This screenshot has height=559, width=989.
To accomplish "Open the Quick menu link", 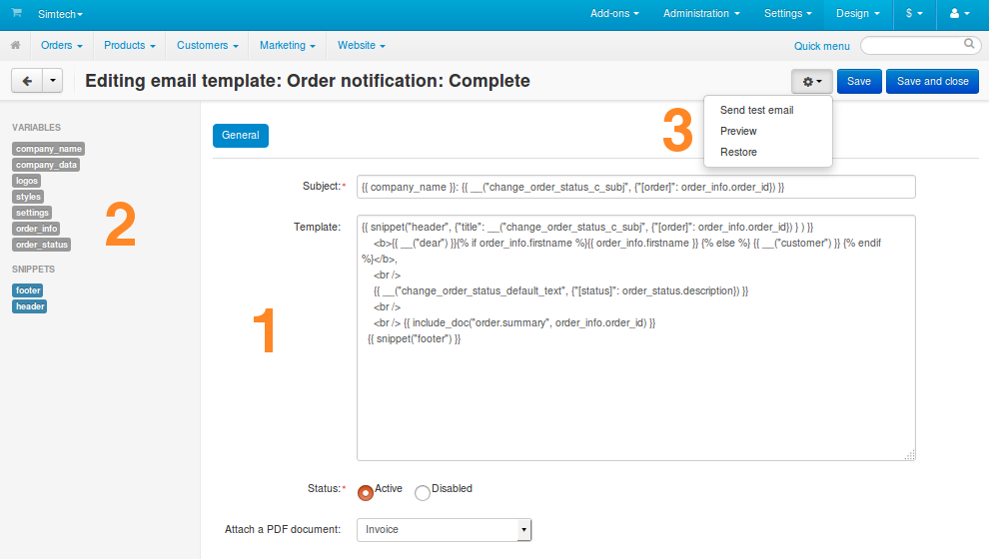I will (821, 46).
